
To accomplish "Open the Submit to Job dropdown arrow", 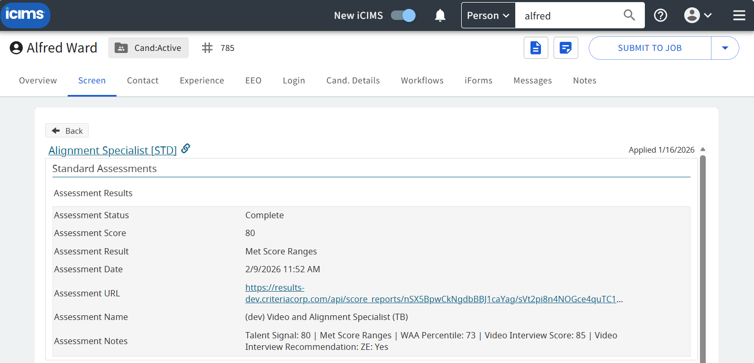I will (725, 48).
